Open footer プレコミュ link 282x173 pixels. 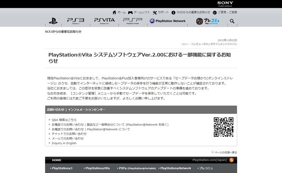pos(206,168)
